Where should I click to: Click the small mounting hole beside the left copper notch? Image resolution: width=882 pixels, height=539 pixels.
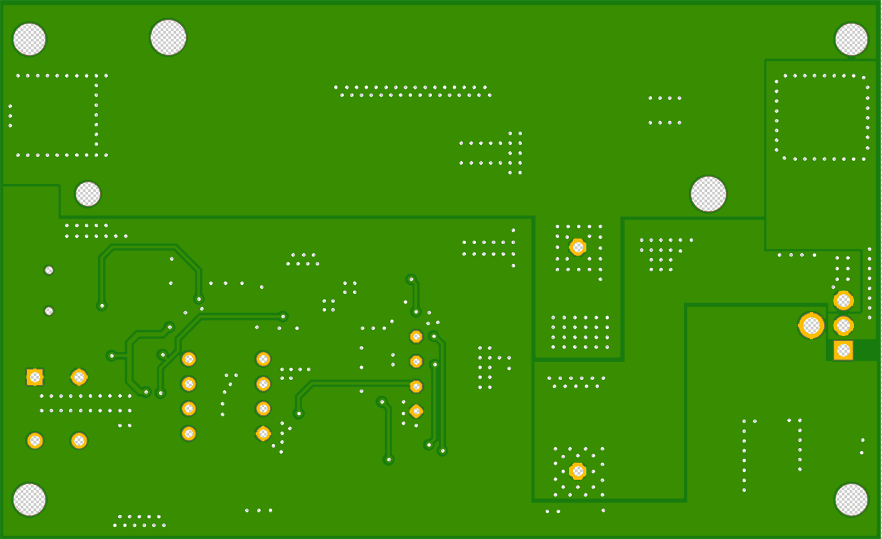pyautogui.click(x=88, y=194)
